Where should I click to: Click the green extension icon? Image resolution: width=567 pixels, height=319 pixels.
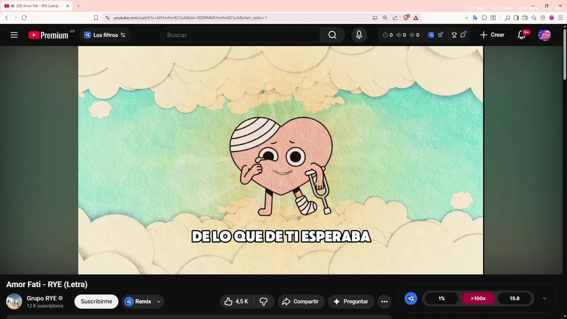466,18
